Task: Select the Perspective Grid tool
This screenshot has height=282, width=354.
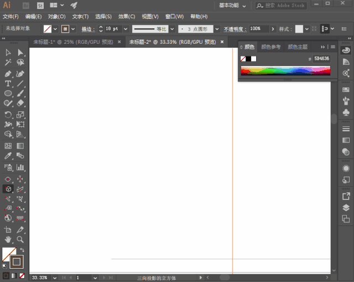Action: click(x=20, y=134)
